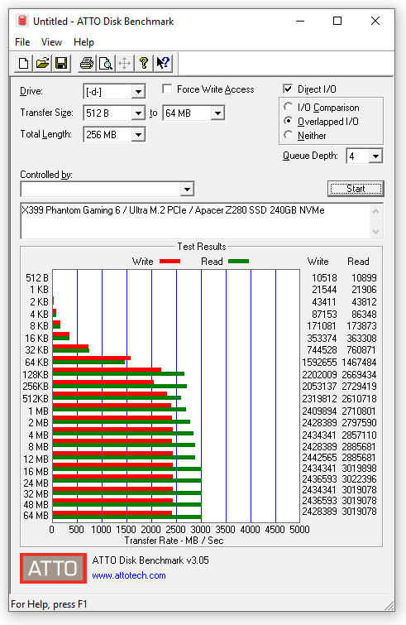The height and width of the screenshot is (625, 406).
Task: Minimize the ATTO Disk Benchmark window
Action: [300, 21]
